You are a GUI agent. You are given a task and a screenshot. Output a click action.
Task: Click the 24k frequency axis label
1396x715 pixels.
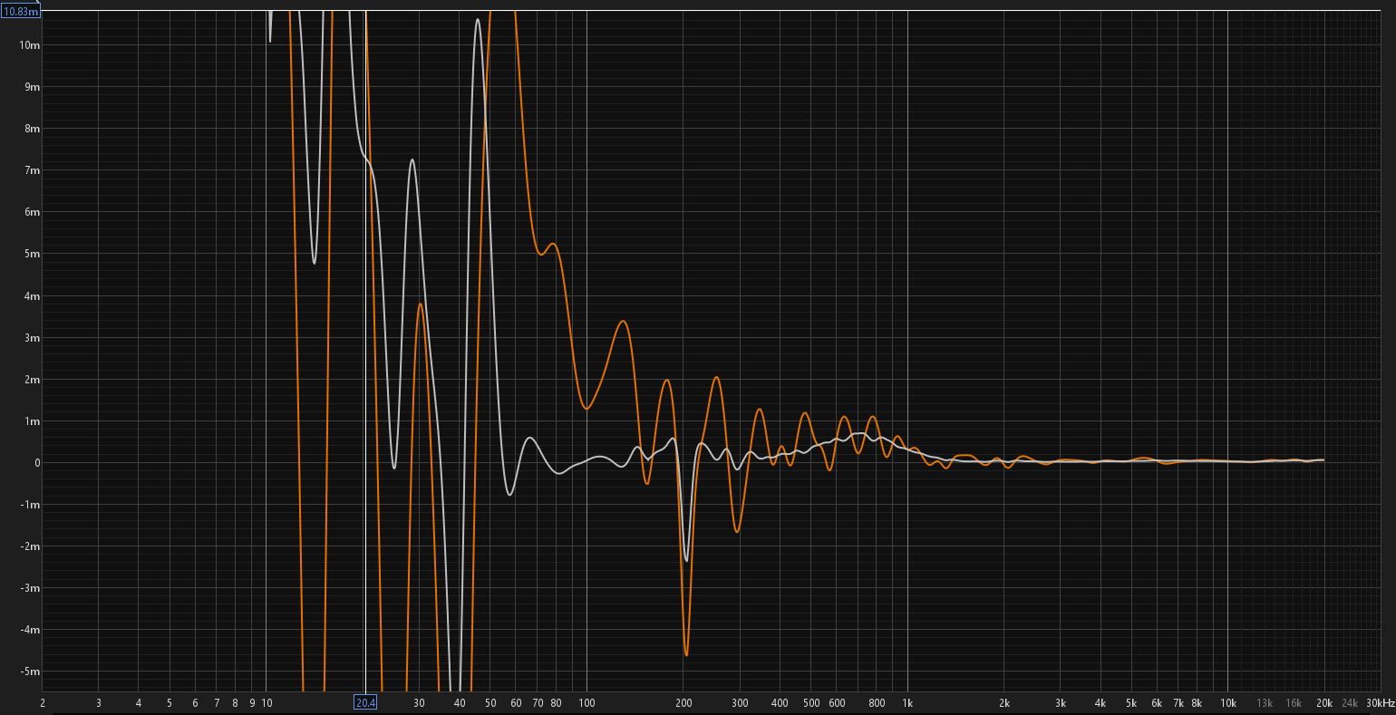1350,703
